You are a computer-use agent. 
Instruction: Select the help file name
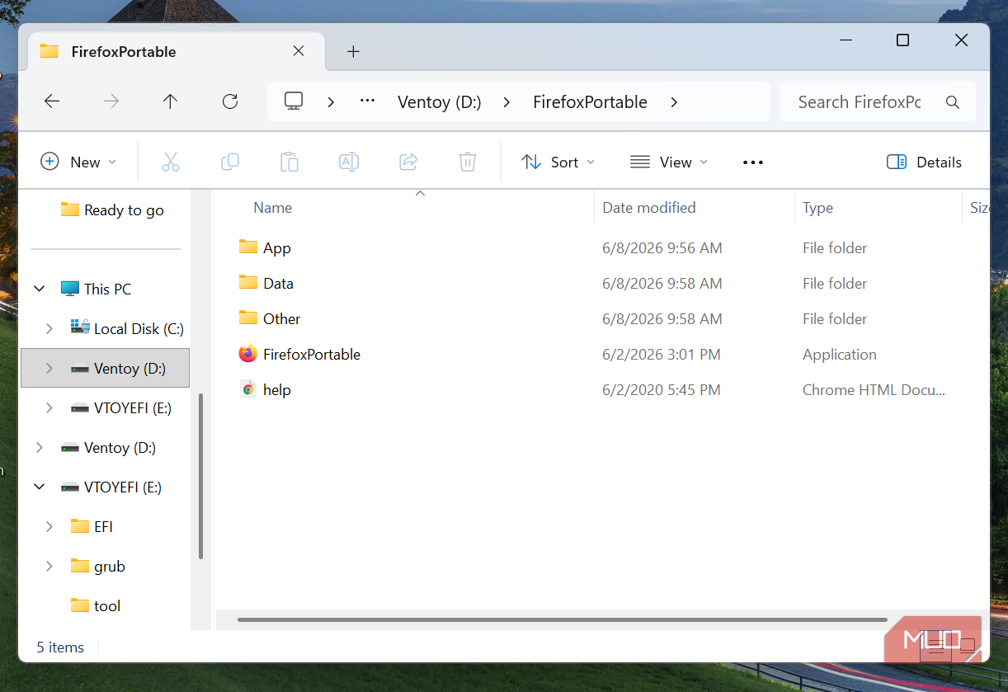[x=277, y=389]
